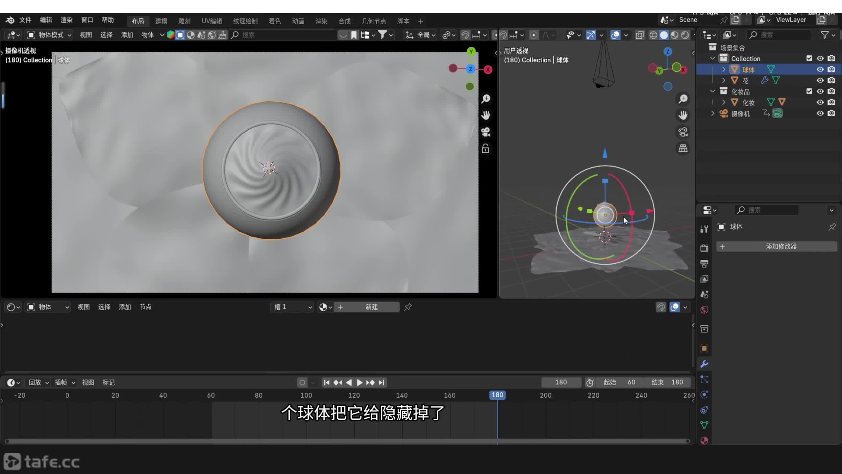This screenshot has width=842, height=474.
Task: Click the zoom magnifier in user perspective viewport
Action: pos(683,99)
